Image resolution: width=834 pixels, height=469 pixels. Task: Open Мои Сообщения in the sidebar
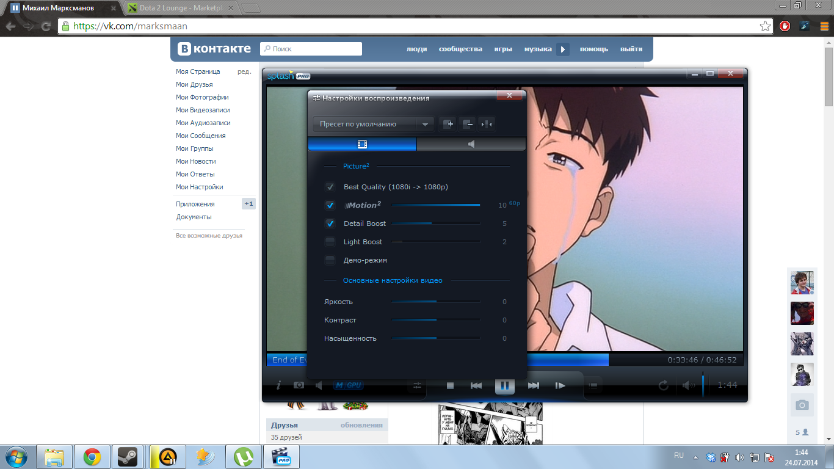point(201,136)
